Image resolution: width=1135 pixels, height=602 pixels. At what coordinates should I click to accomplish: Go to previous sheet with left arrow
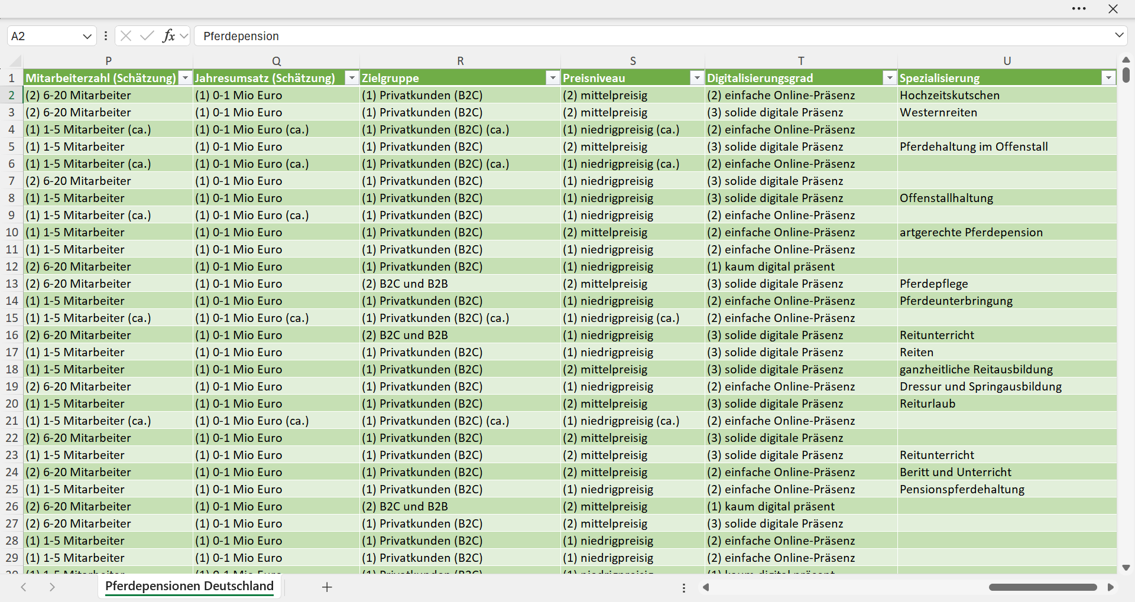(x=24, y=587)
